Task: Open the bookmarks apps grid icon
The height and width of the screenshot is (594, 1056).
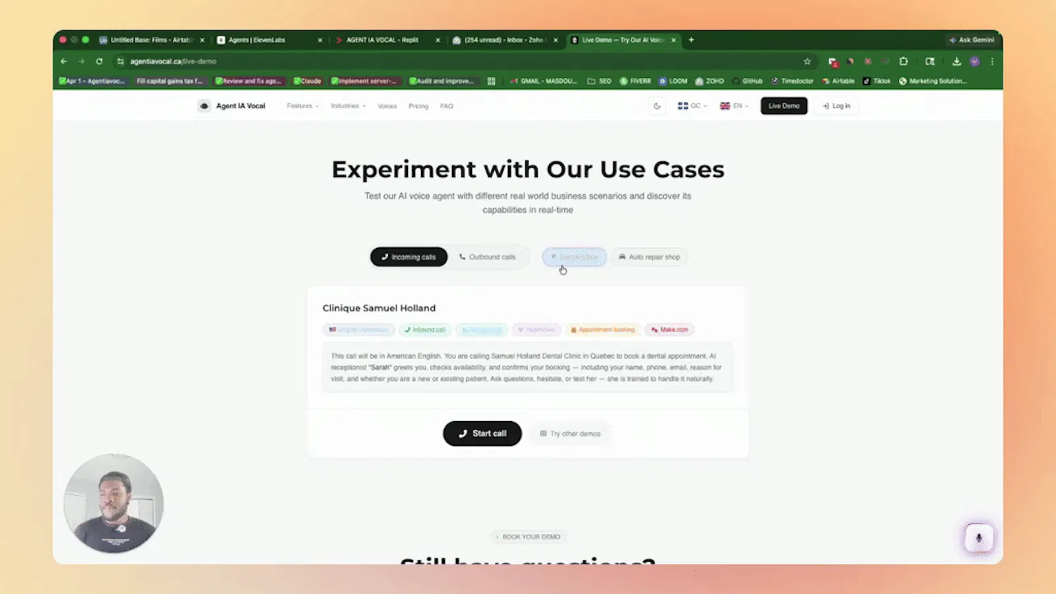Action: (x=491, y=81)
